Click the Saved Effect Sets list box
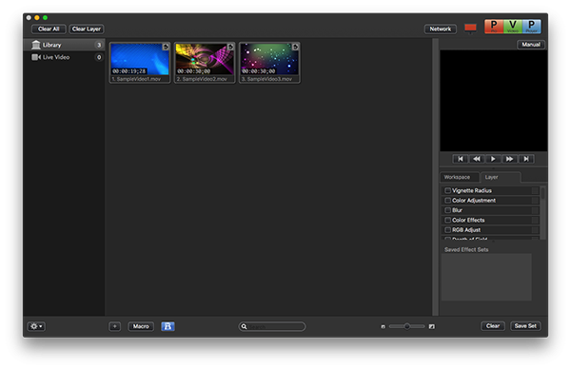The width and height of the screenshot is (571, 370). 486,277
